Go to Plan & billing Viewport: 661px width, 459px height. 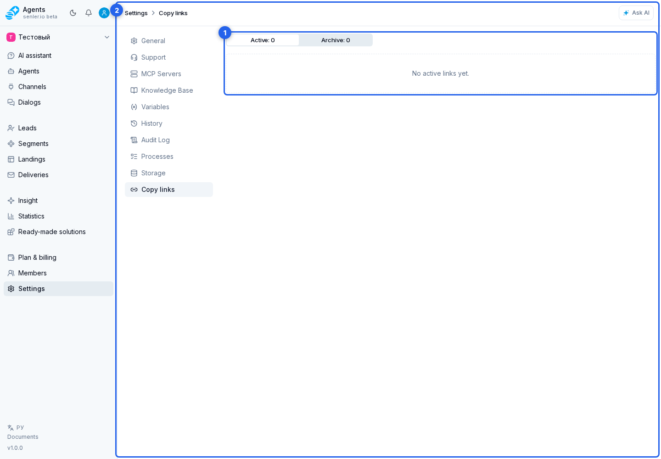pyautogui.click(x=58, y=257)
